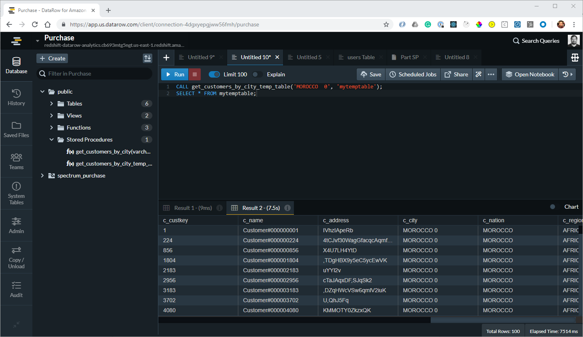
Task: Open the Result 1 tab
Action: pos(193,207)
